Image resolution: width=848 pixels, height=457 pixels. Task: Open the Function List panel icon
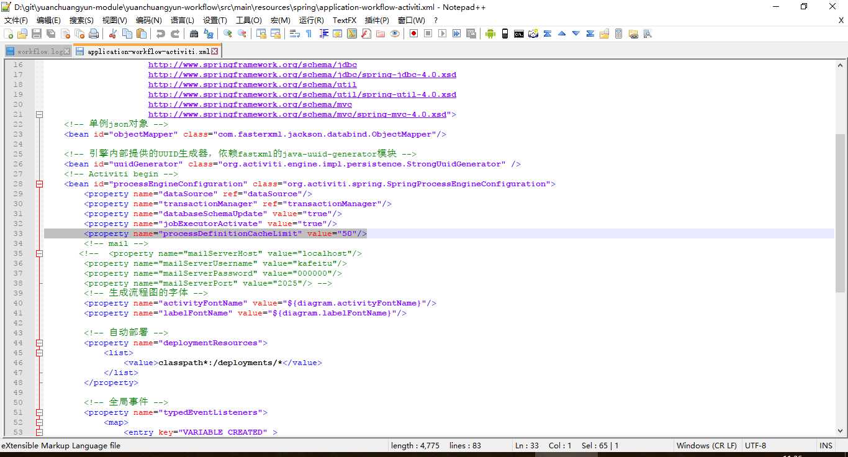point(366,34)
